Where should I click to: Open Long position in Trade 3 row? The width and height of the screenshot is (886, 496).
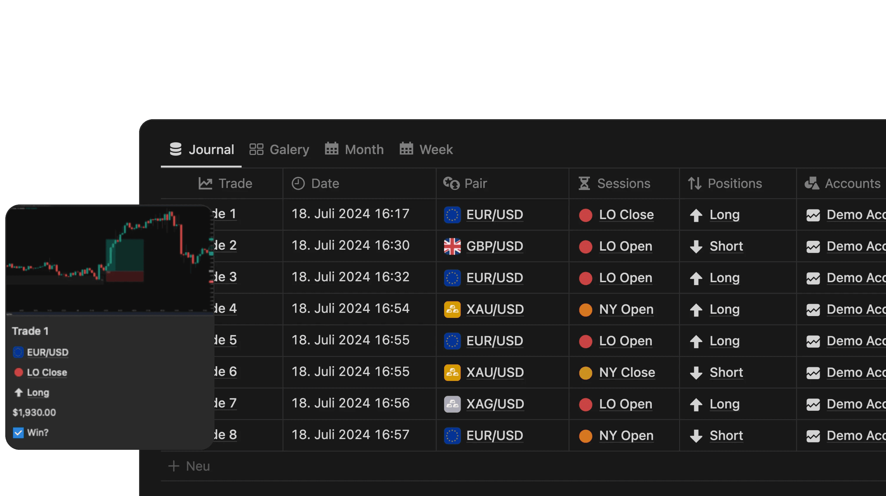pyautogui.click(x=725, y=278)
